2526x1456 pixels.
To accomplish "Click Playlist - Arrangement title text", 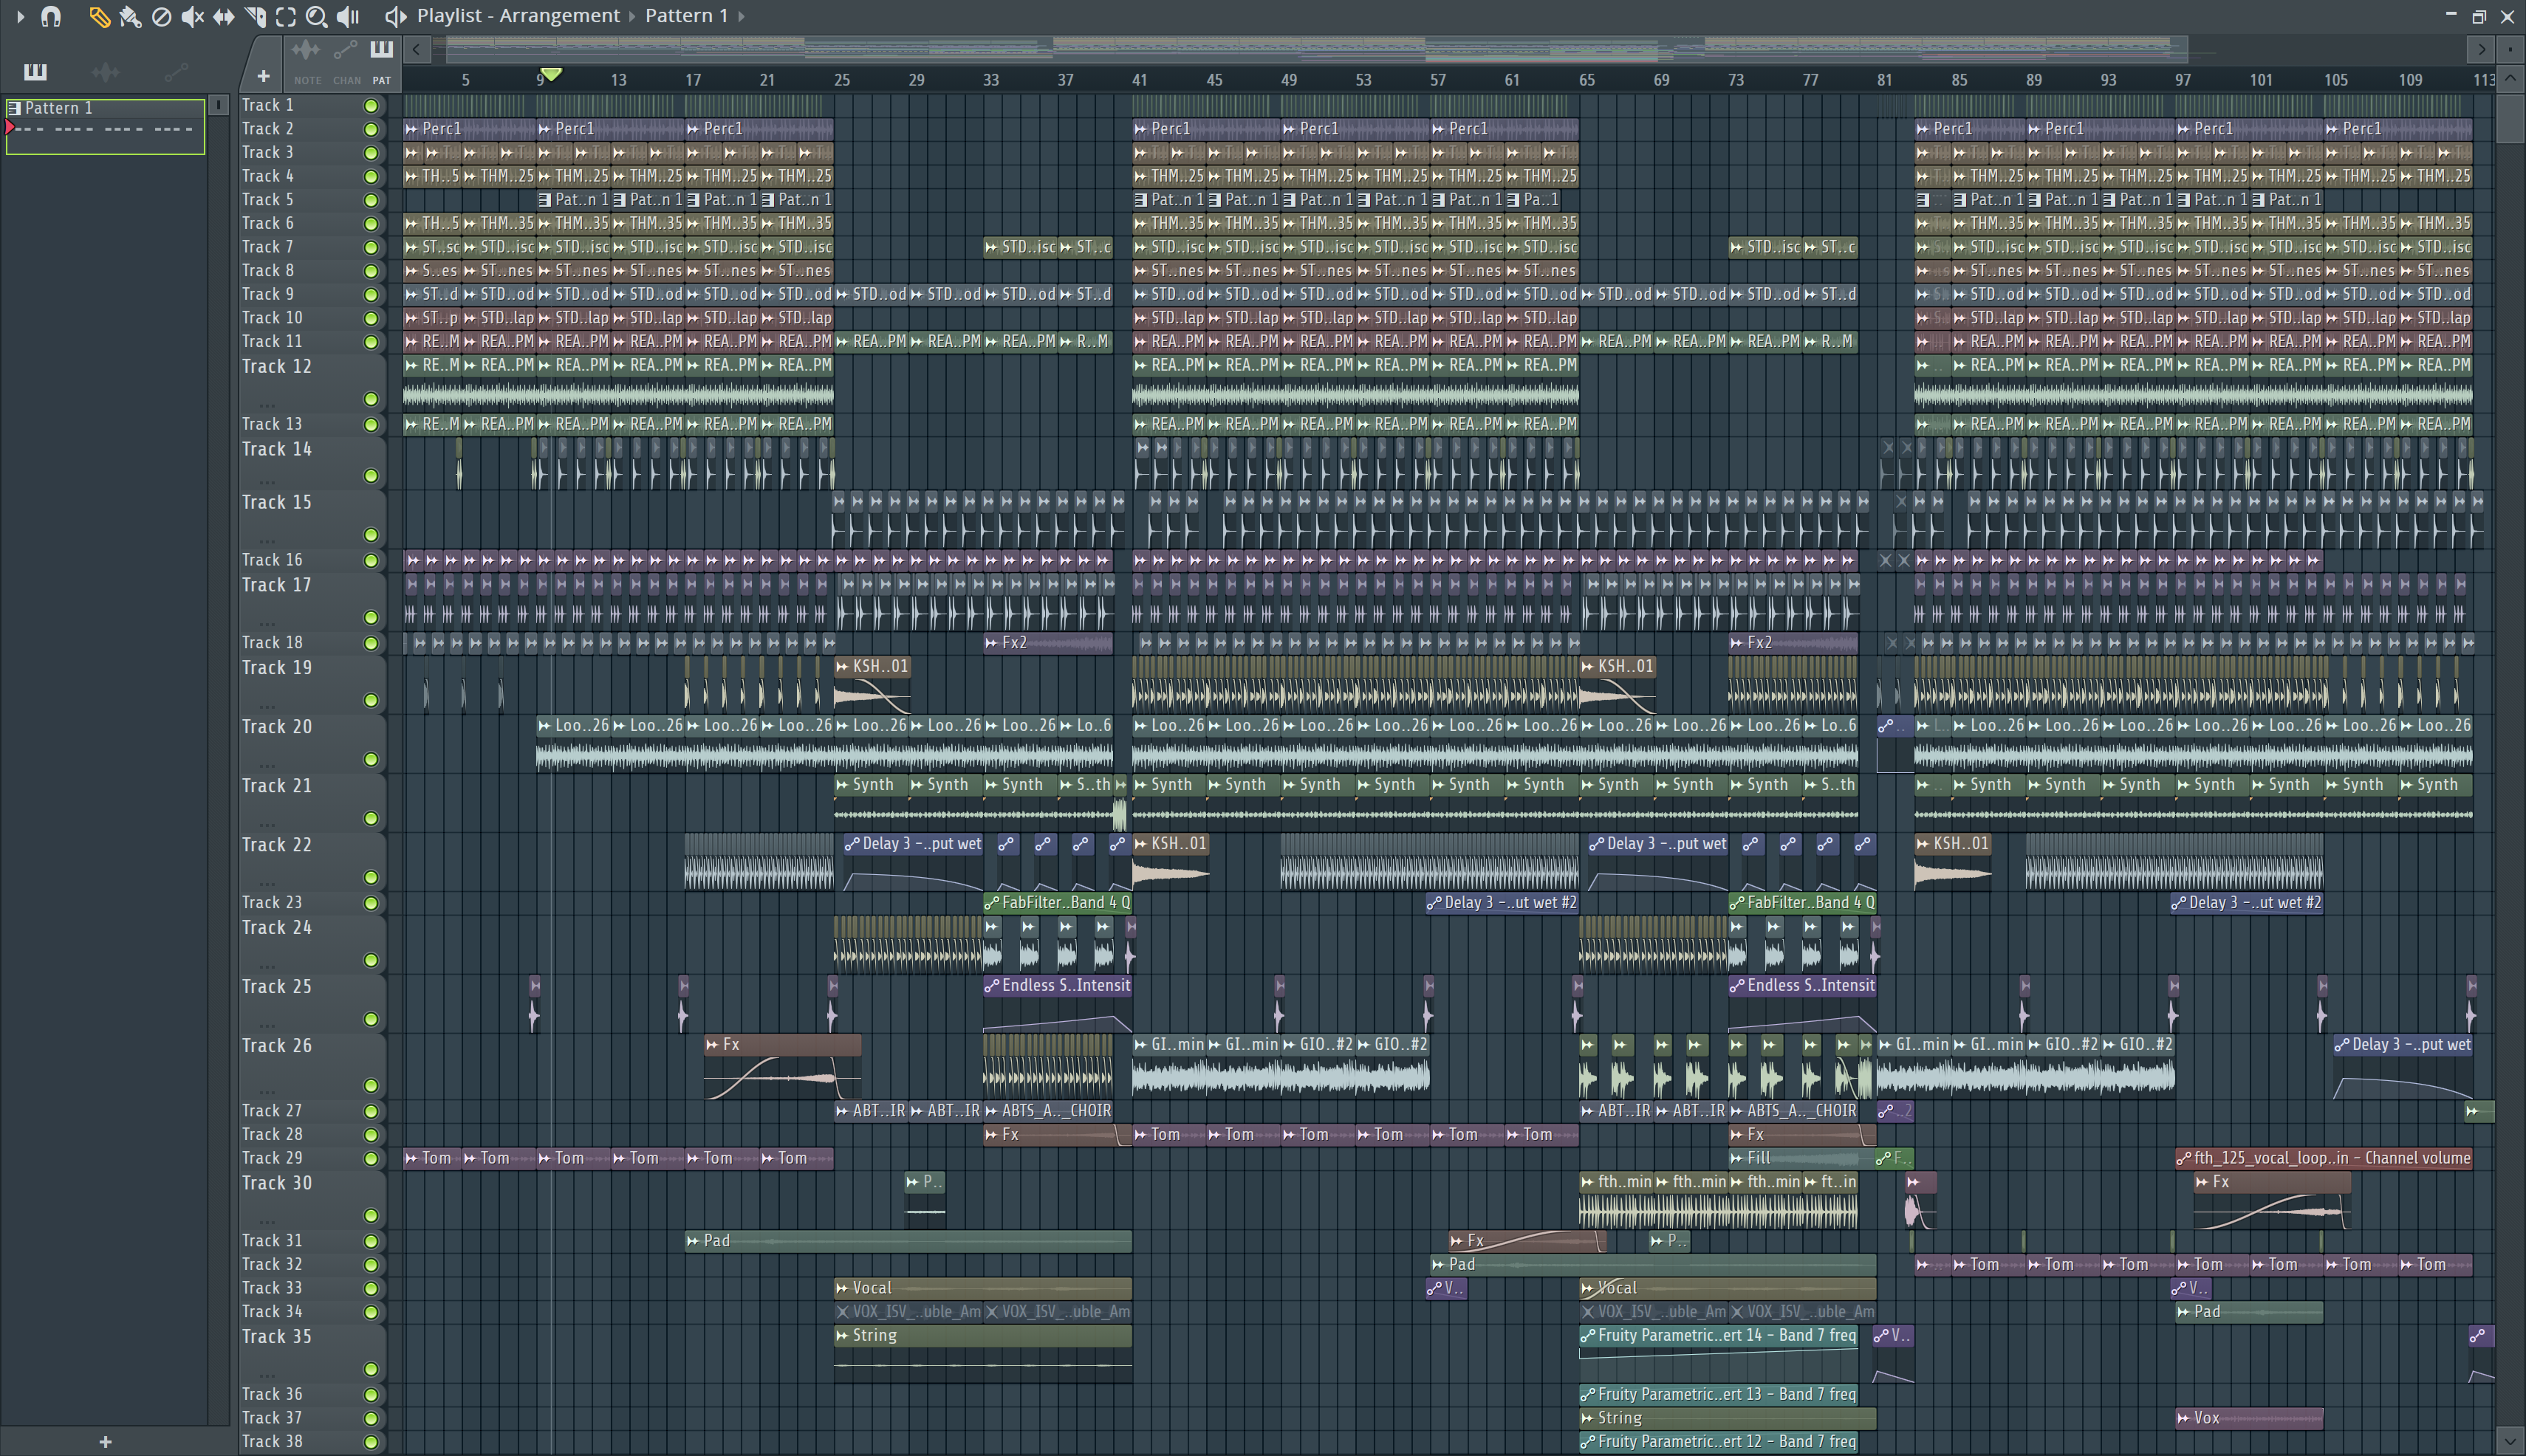I will [518, 16].
